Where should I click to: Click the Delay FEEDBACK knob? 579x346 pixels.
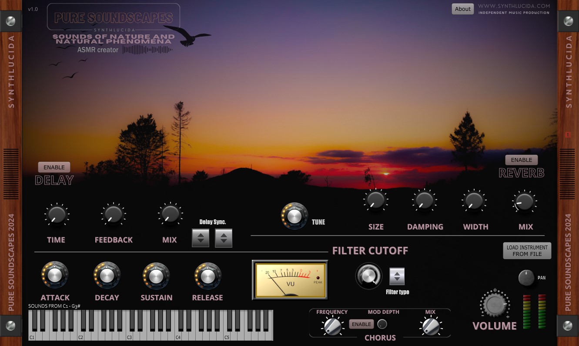click(x=114, y=215)
